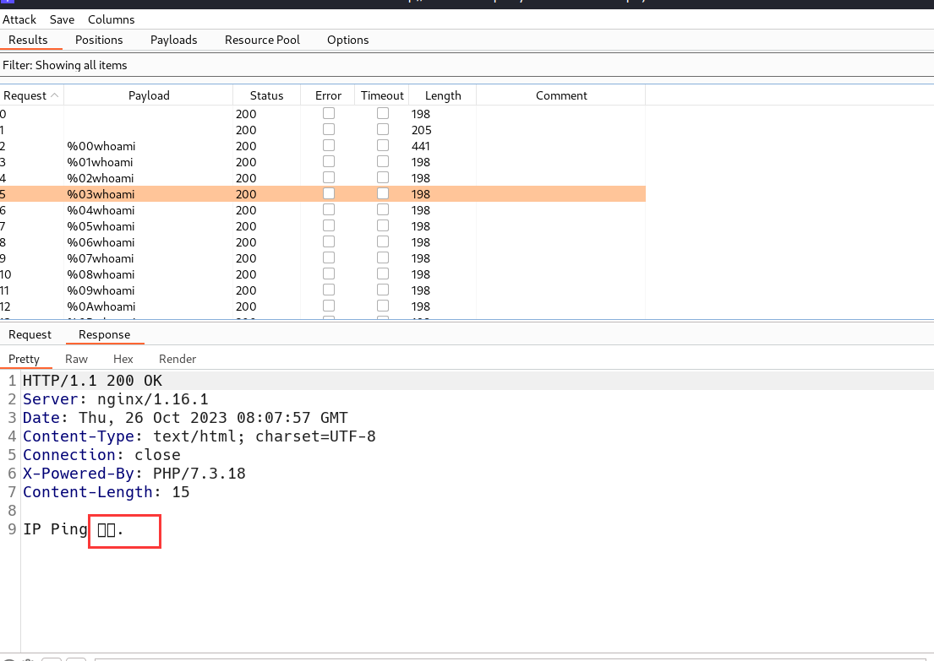Viewport: 934px width, 661px height.
Task: Click length value 205
Action: [x=421, y=130]
